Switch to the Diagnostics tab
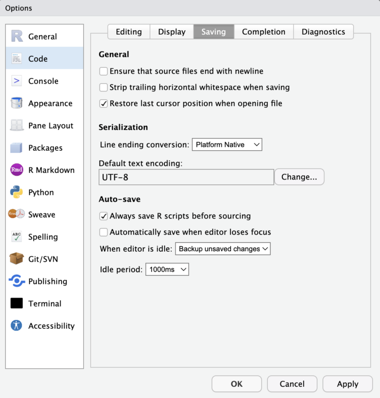The height and width of the screenshot is (398, 380). coord(323,32)
